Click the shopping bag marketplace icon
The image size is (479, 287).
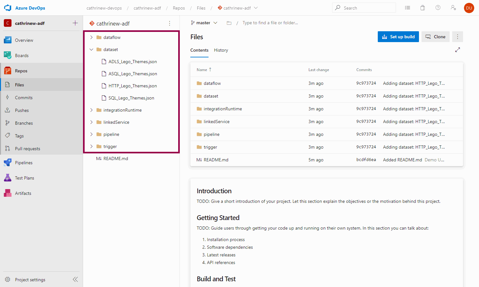pos(422,8)
